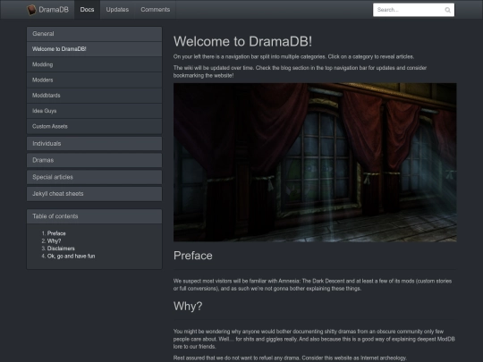This screenshot has width=483, height=362.
Task: Switch to the Docs tab
Action: [87, 10]
